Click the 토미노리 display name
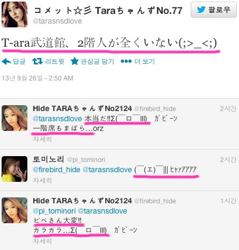Image resolution: width=239 pixels, height=250 pixels. 48,159
